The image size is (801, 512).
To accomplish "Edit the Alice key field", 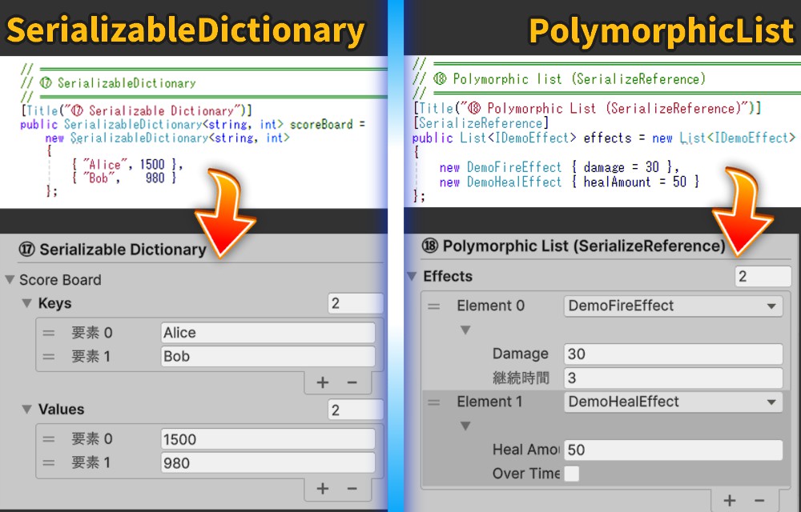I will 268,333.
